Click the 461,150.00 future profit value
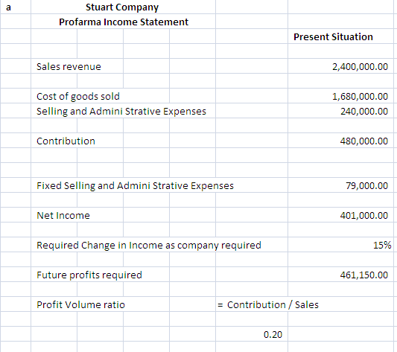 pos(364,275)
